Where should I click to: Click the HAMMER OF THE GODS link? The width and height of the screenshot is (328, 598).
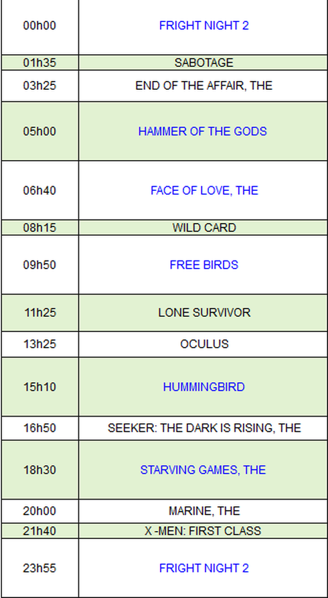pyautogui.click(x=203, y=131)
